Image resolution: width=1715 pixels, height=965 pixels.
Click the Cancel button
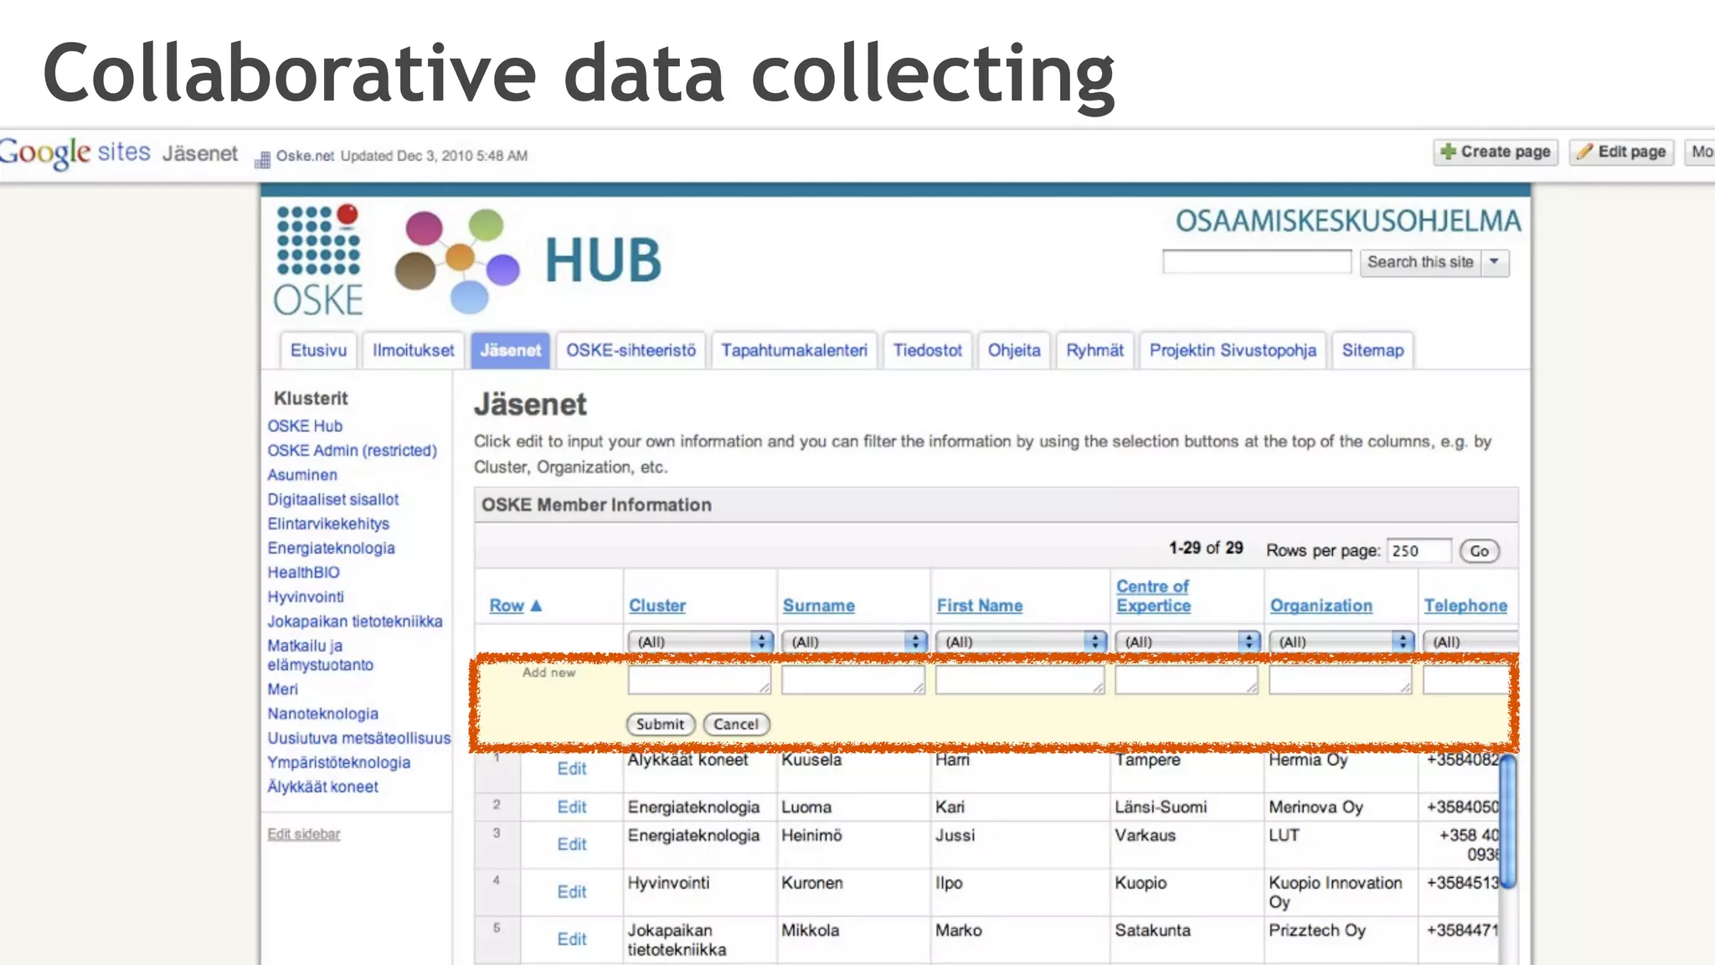point(736,724)
